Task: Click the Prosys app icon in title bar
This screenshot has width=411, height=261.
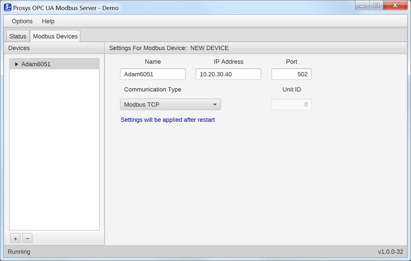Action: [x=7, y=7]
